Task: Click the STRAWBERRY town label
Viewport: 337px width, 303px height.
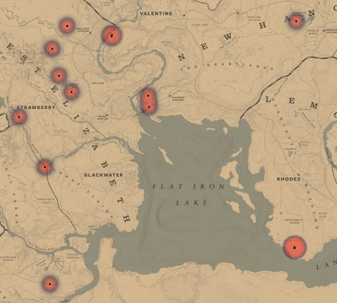Action: coord(36,107)
